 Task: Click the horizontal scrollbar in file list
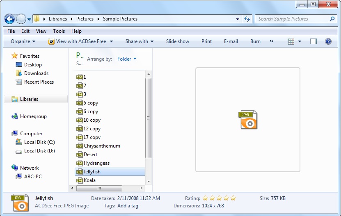pos(99,188)
